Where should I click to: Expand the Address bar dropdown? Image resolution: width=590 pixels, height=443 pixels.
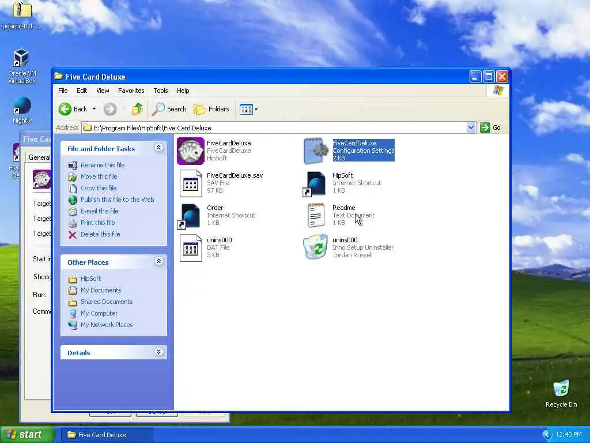[x=471, y=127]
